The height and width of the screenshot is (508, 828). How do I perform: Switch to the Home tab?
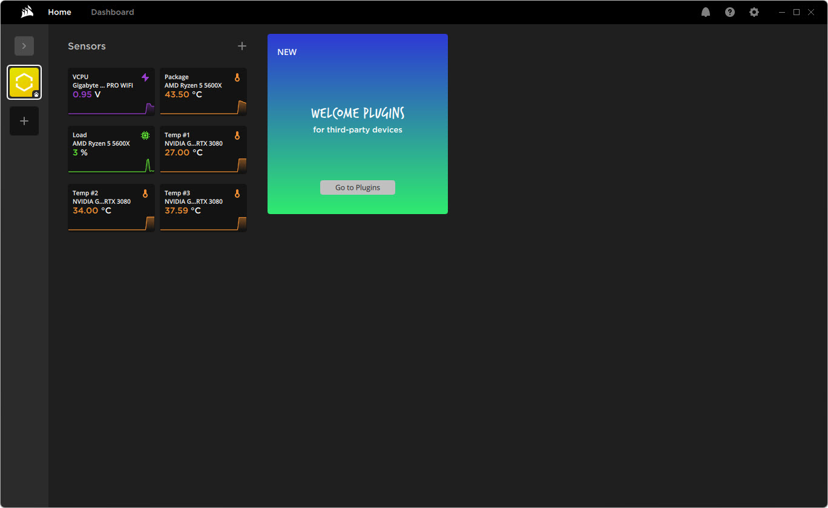(x=59, y=12)
